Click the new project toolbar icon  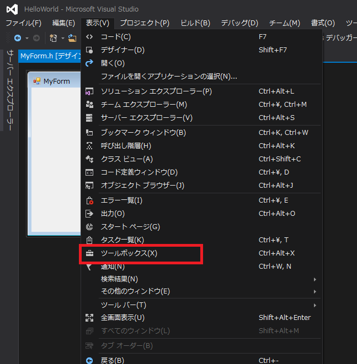pos(54,38)
